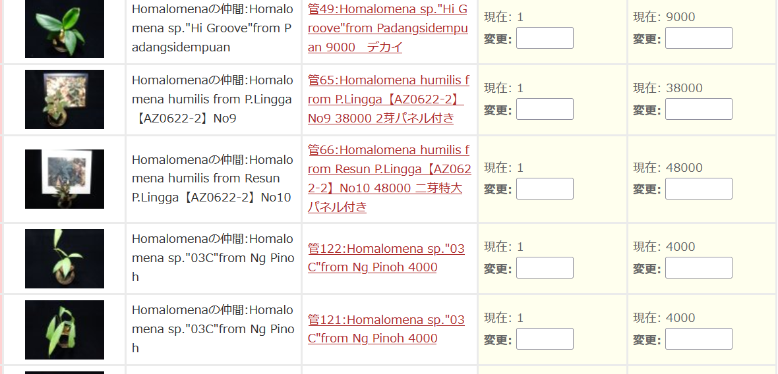Focus stock change field for 管122 row
Image resolution: width=778 pixels, height=374 pixels.
click(x=545, y=267)
